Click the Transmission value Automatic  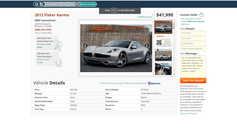pos(145,101)
